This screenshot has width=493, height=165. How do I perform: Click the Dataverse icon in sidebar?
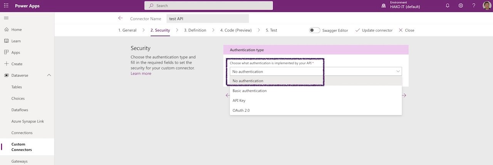click(x=6, y=76)
